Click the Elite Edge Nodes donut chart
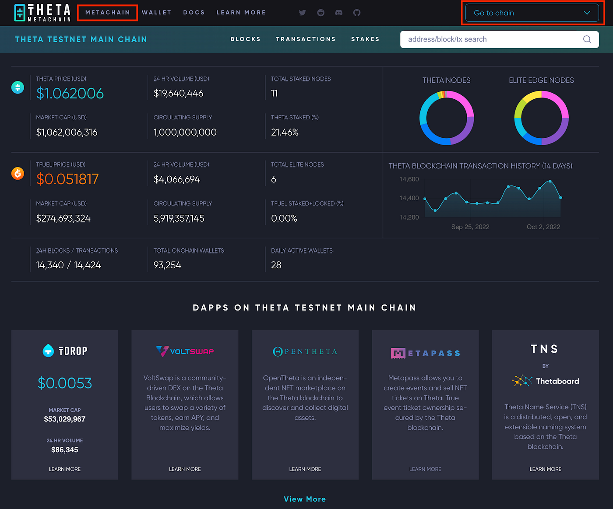The width and height of the screenshot is (613, 509). (x=541, y=118)
